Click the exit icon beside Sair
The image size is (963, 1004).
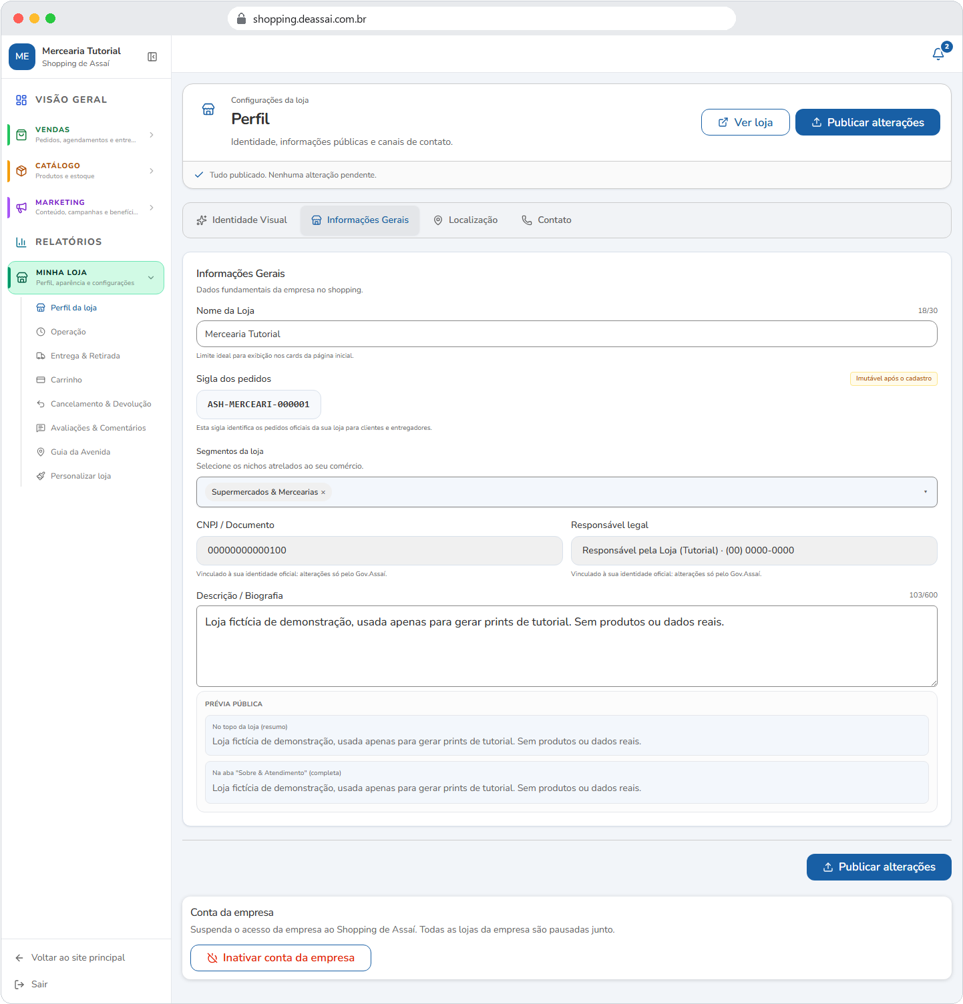click(19, 984)
